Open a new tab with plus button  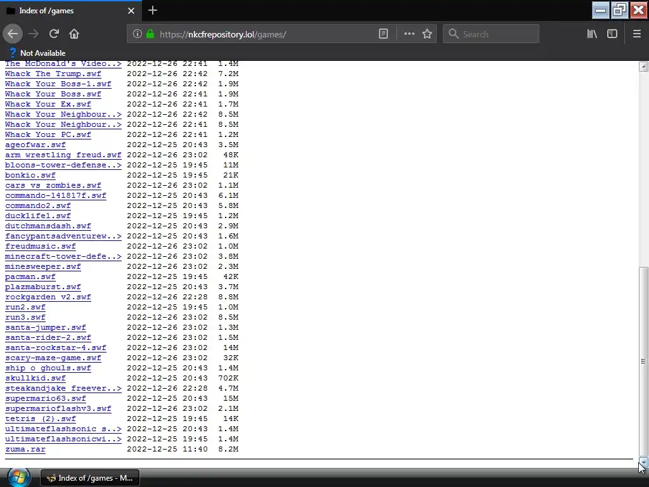(x=153, y=10)
